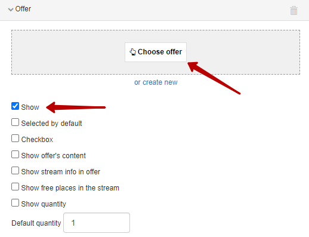
Task: Enable Show offer's content checkbox
Action: 15,155
